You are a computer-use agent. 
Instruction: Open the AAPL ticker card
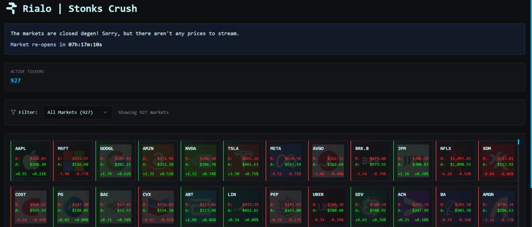29,160
